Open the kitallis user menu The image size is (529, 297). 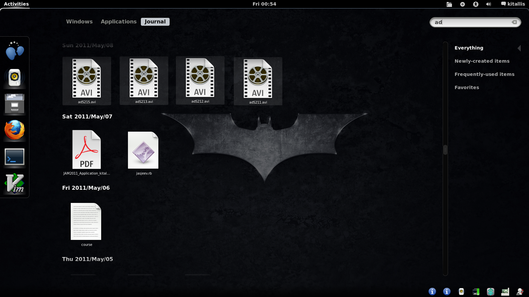click(513, 4)
